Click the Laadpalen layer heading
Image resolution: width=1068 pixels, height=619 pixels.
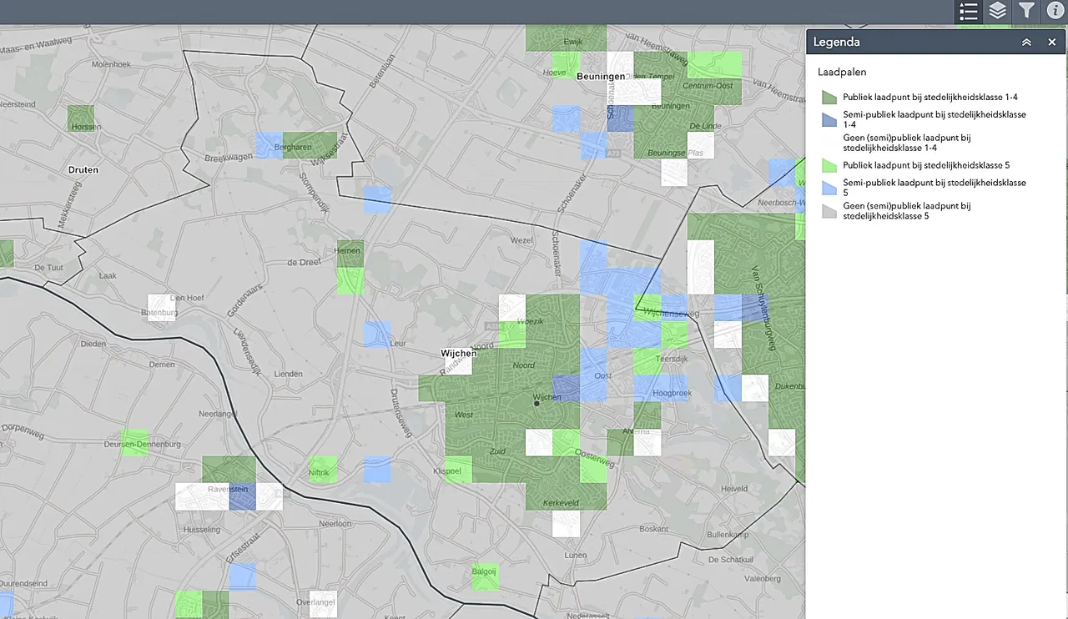[x=841, y=73]
